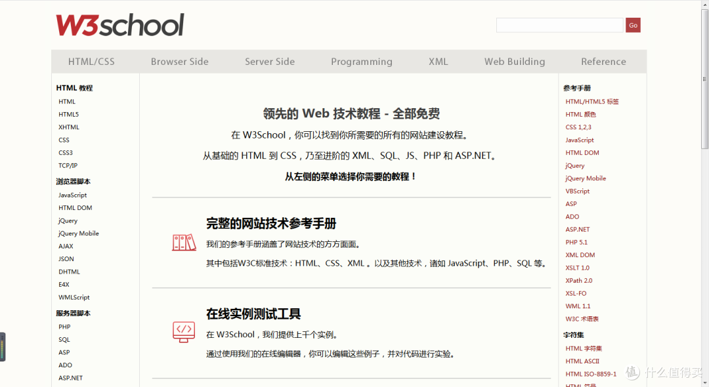Open the CSS 1,2,3 reference link
The image size is (709, 387).
(x=578, y=127)
